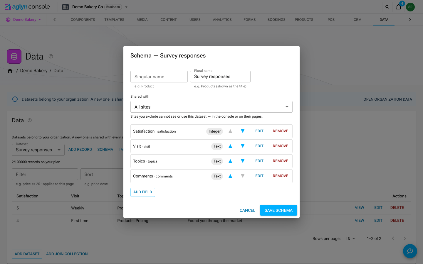
Task: Click Save Schema button
Action: [278, 210]
